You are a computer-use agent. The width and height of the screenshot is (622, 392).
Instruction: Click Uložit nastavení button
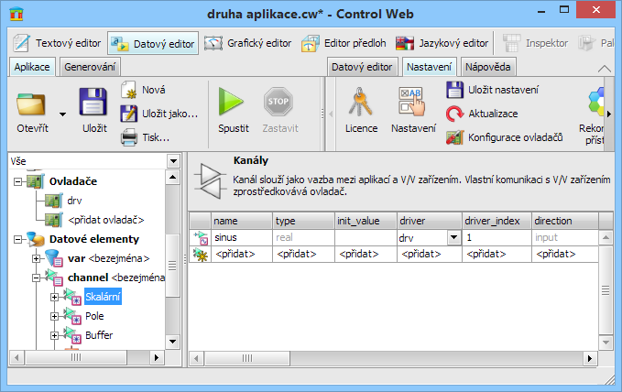(x=455, y=90)
